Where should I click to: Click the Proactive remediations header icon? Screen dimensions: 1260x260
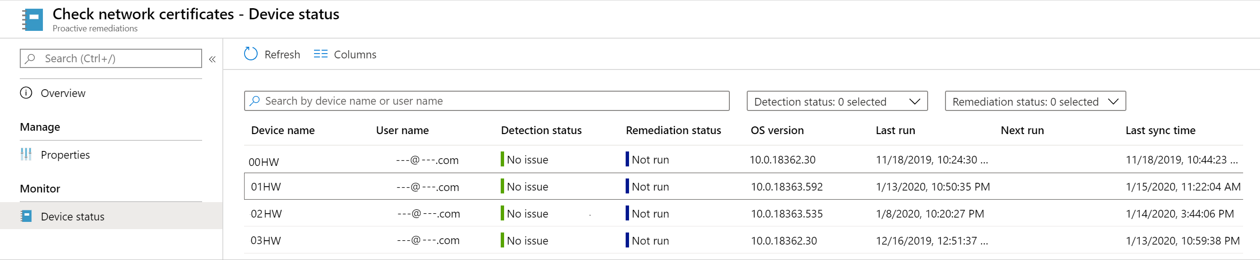[x=33, y=20]
